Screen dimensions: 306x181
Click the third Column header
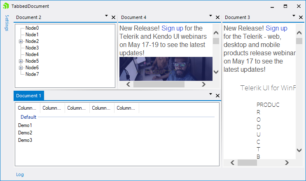[77, 108]
